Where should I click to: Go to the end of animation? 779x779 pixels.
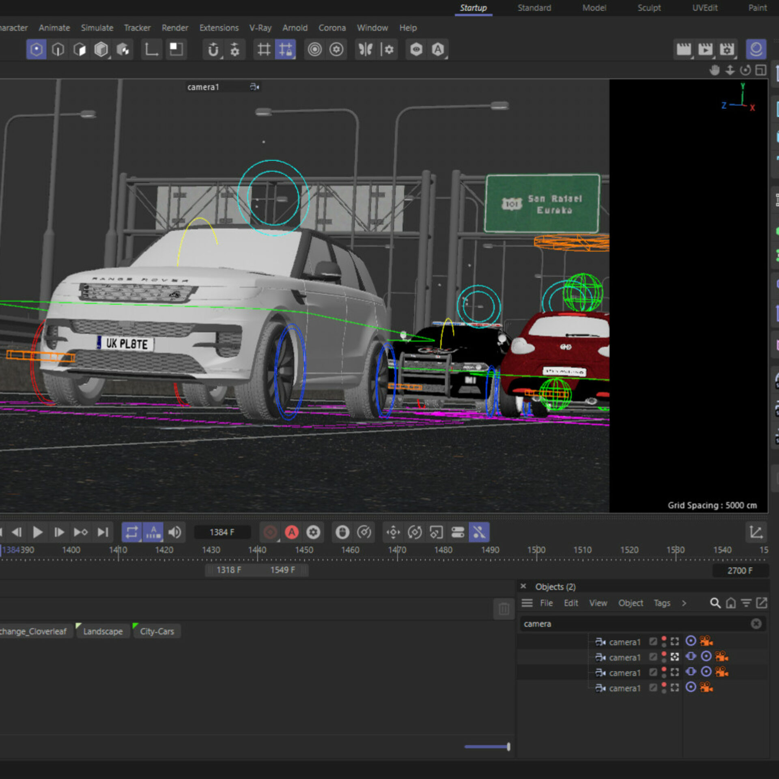pyautogui.click(x=103, y=532)
